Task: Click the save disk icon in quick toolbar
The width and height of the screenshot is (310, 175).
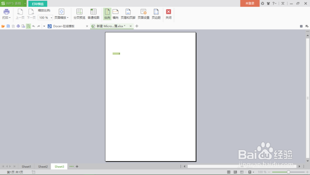Action: coord(8,26)
